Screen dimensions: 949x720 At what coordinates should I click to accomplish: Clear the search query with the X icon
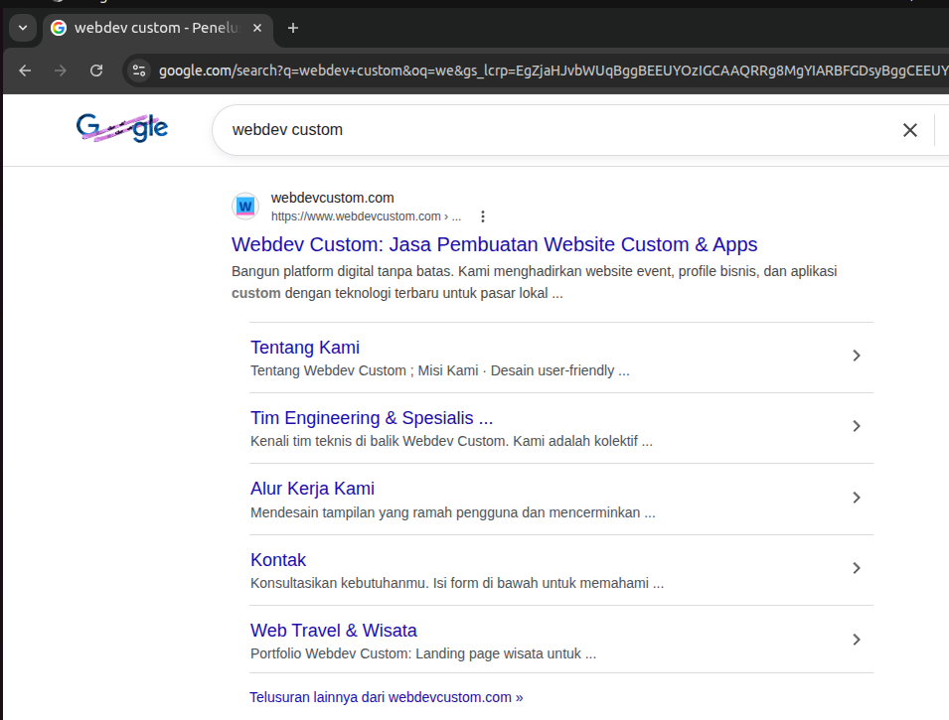coord(910,130)
